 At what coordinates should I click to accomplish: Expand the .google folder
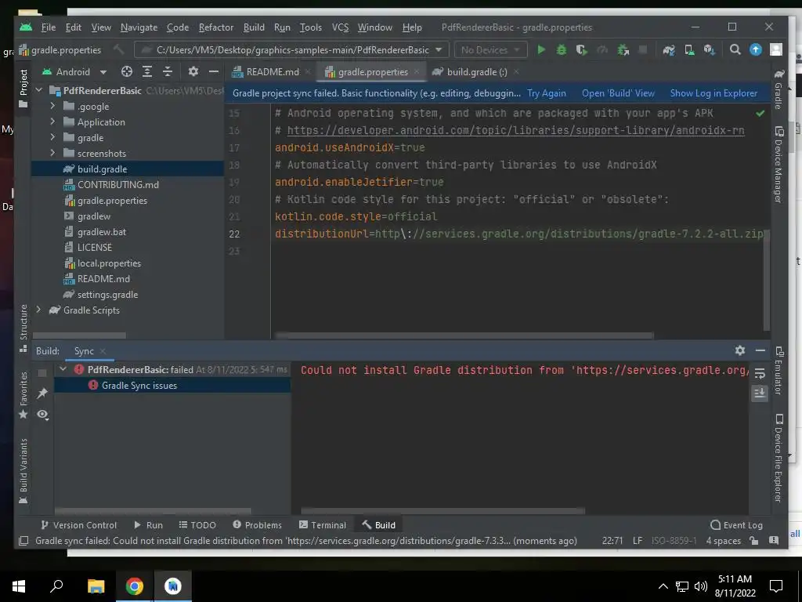pyautogui.click(x=52, y=106)
